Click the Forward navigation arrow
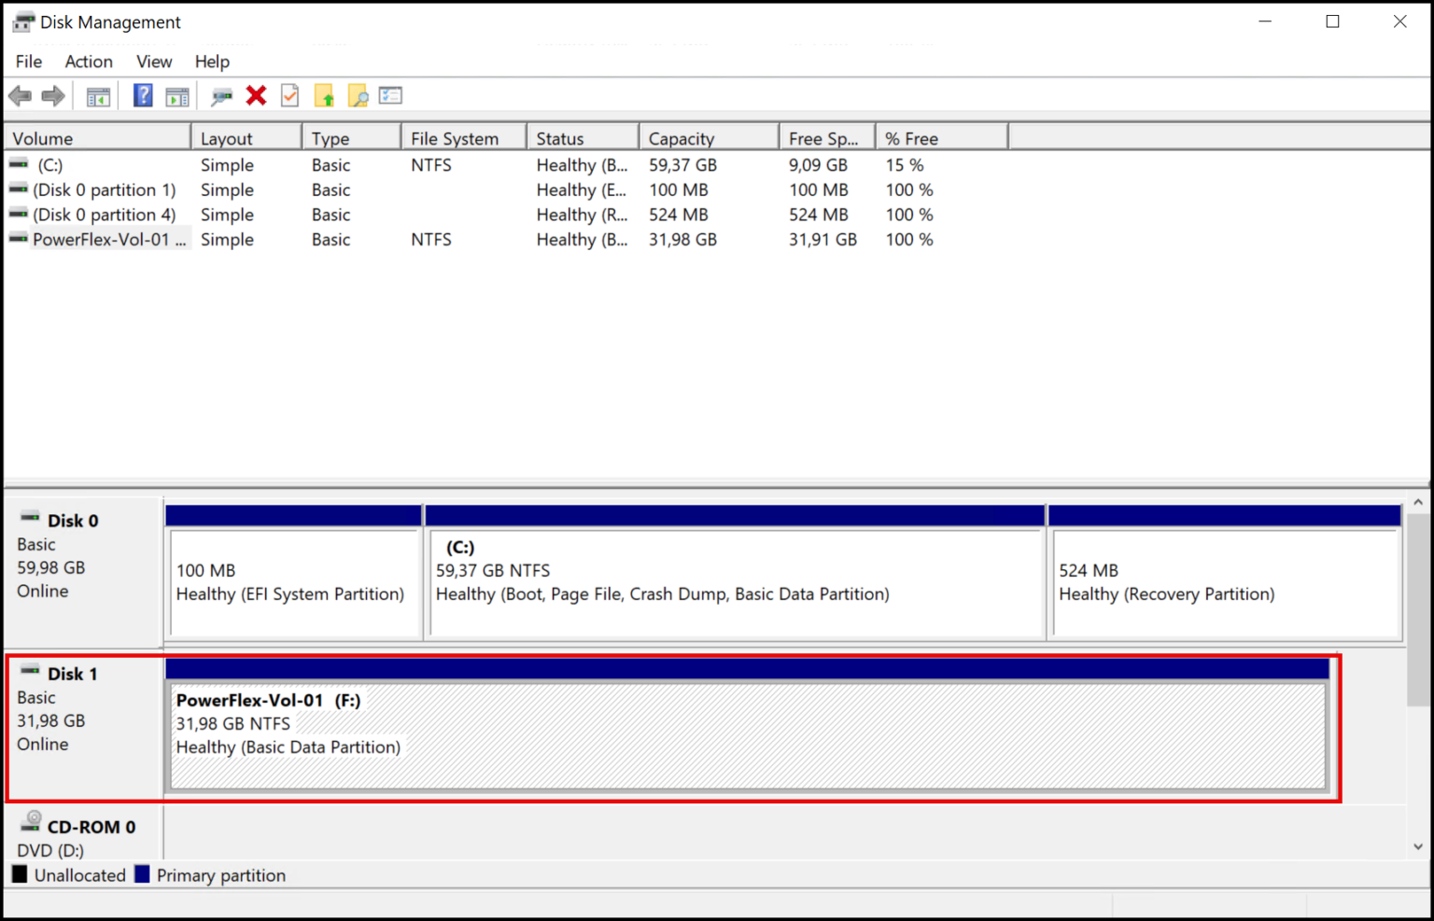 53,95
